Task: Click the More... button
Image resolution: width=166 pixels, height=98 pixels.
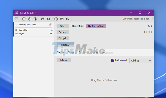Action: point(65,45)
